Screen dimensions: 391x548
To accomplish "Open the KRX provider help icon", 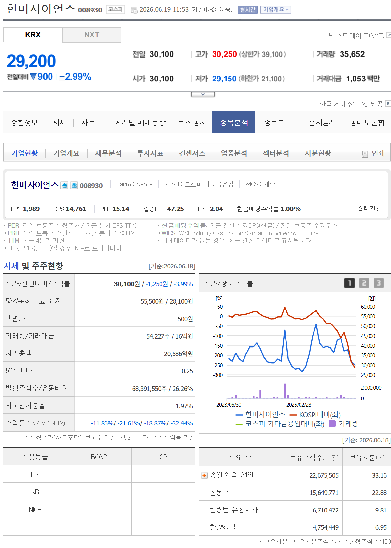I will point(388,103).
